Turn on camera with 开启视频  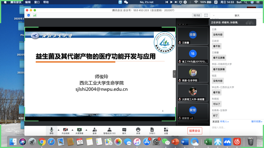point(65,131)
